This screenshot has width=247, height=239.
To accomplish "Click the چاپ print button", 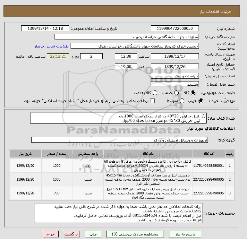I will 93,234.
